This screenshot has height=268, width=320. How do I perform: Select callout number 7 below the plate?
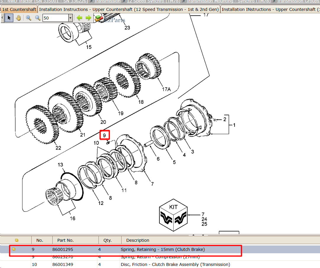pos(152,184)
